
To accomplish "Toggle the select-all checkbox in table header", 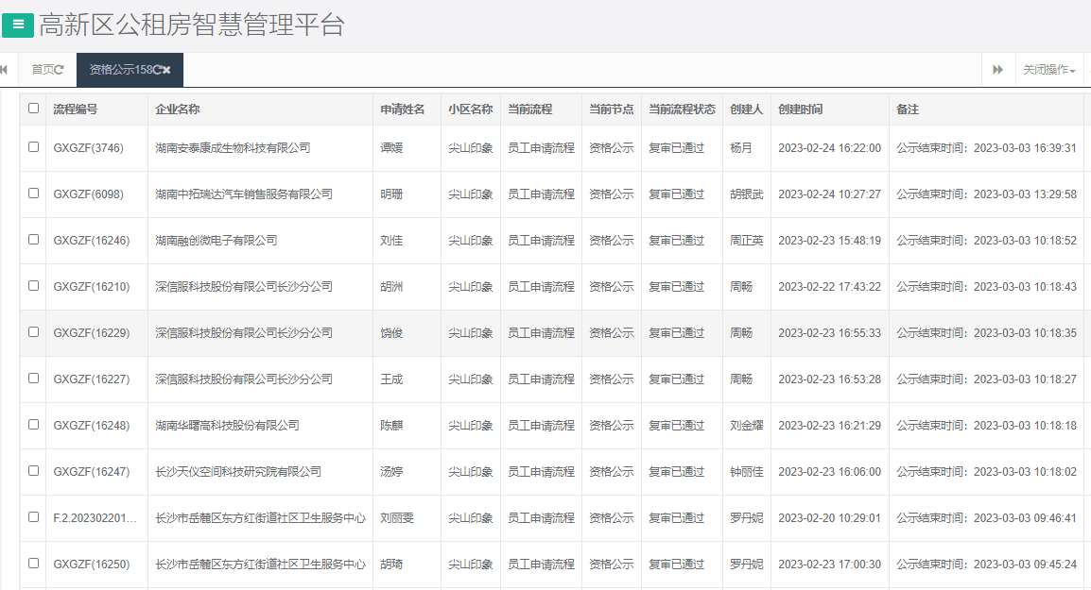I will [x=33, y=109].
